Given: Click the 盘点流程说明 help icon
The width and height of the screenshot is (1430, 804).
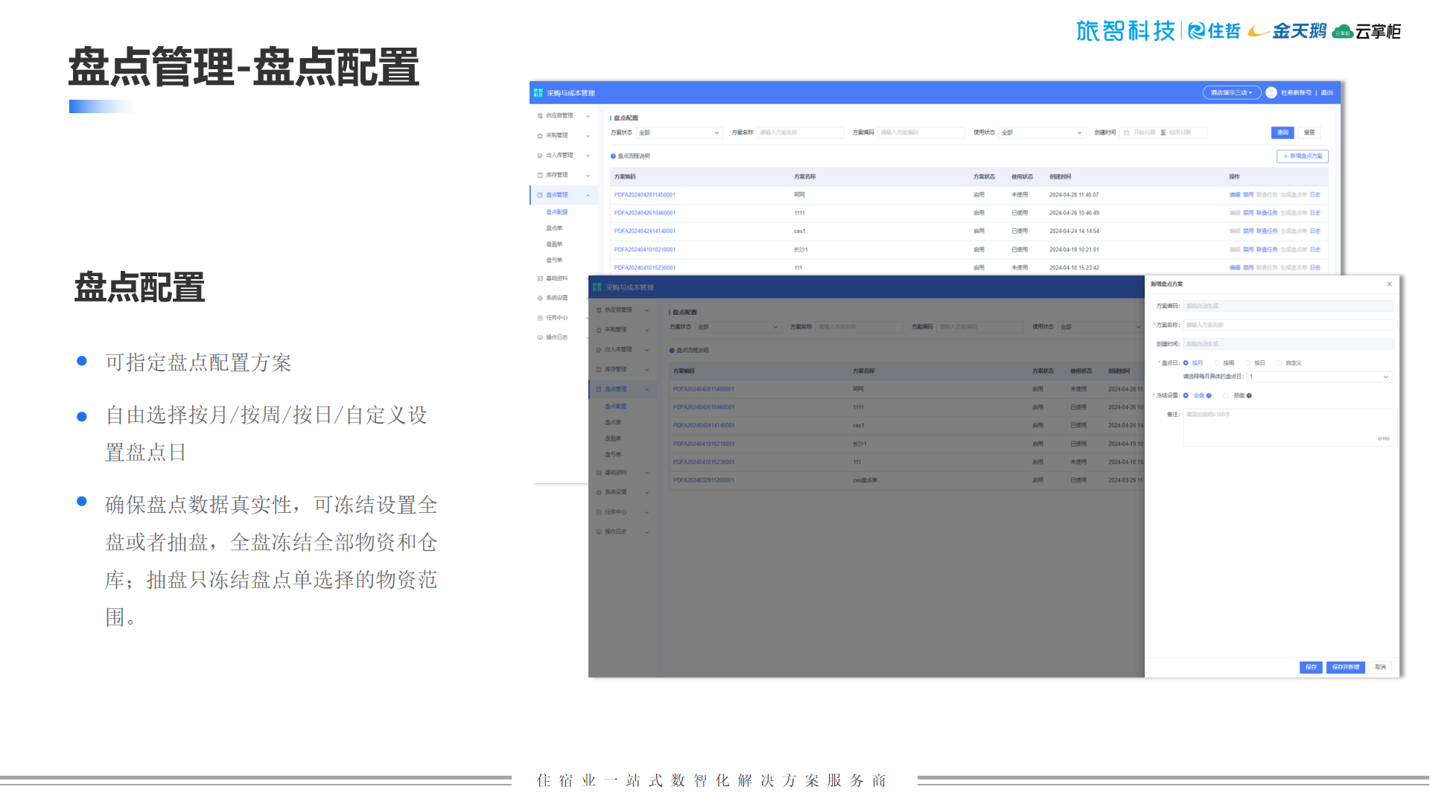Looking at the screenshot, I should tap(613, 156).
